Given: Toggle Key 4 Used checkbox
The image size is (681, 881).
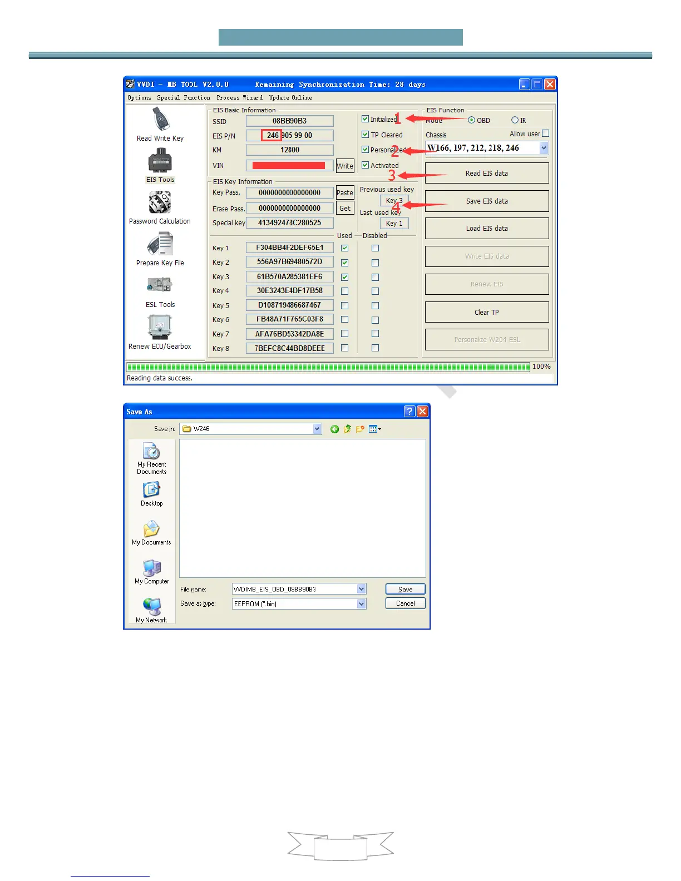Looking at the screenshot, I should 344,291.
